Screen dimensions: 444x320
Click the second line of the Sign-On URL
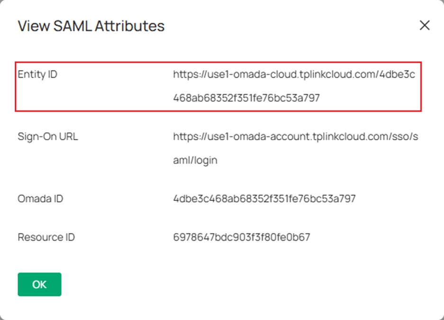click(x=194, y=160)
